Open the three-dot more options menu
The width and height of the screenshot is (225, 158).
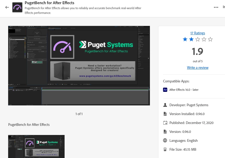(x=216, y=7)
